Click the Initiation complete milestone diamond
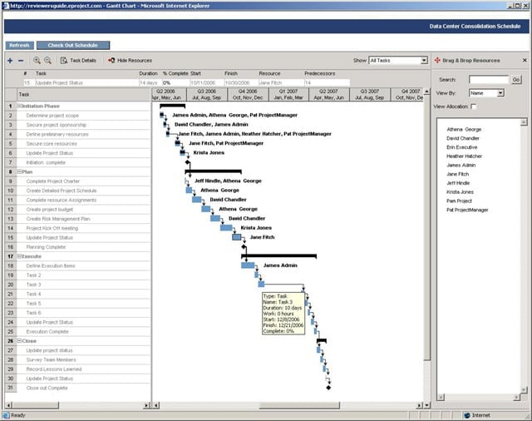Screen dimensions: 532x421 188,162
